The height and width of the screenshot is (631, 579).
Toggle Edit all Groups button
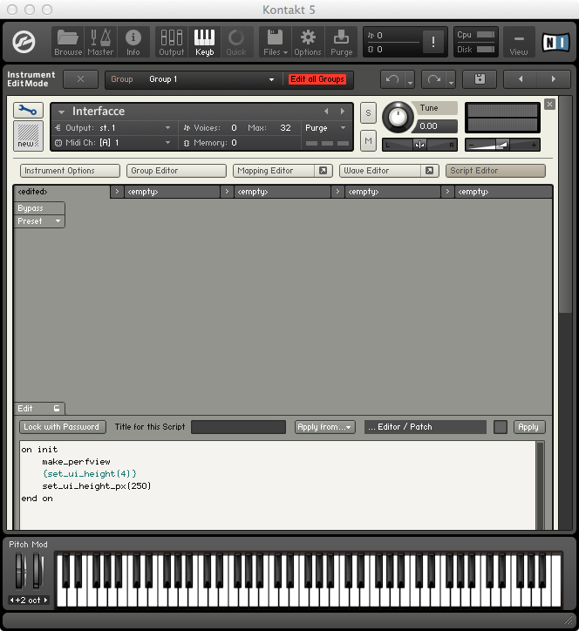317,79
